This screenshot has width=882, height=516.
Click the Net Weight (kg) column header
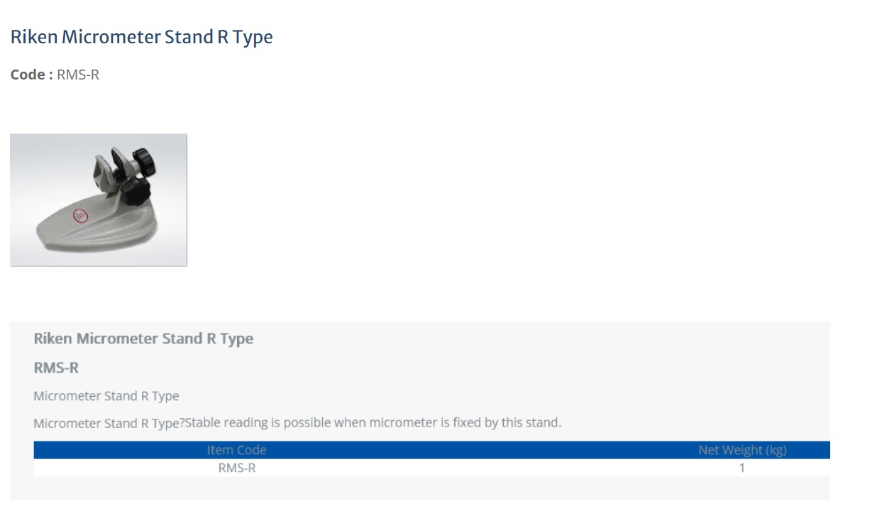742,450
